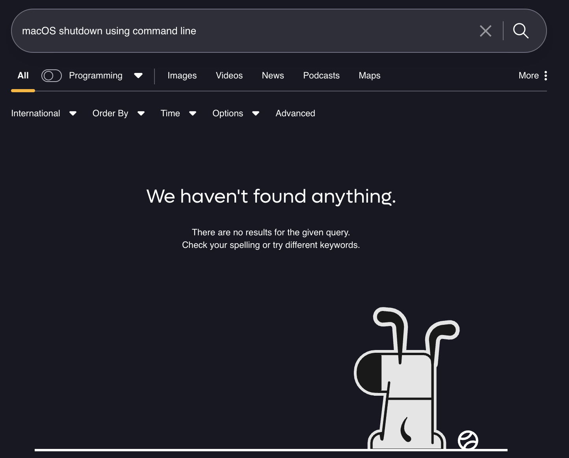Switch to the Images tab

[182, 76]
